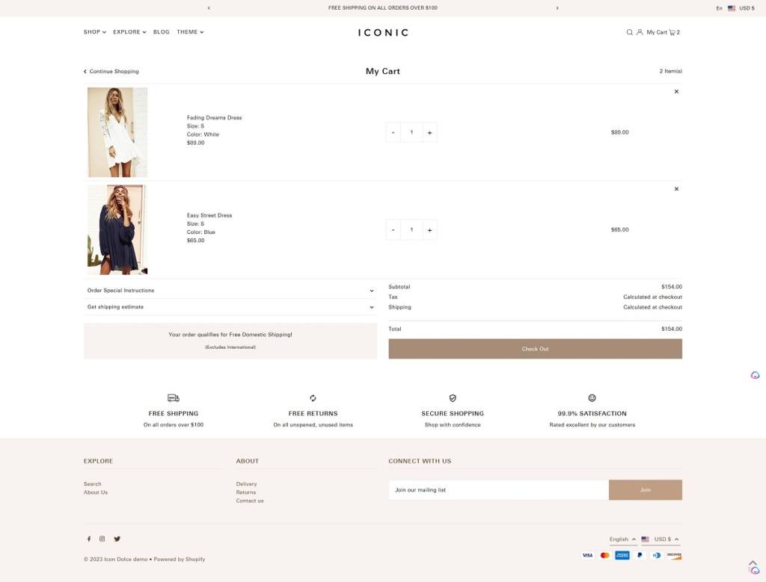Focus the Join our mailing list field
766x582 pixels.
498,490
